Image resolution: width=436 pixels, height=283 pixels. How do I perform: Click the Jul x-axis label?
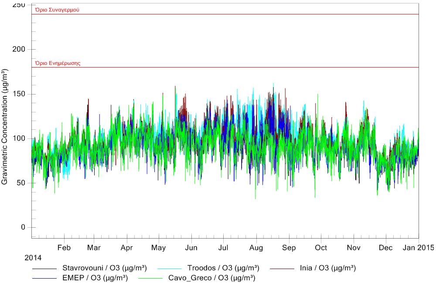(223, 248)
